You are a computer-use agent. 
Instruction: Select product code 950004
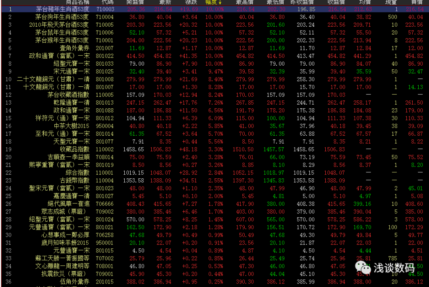104,126
